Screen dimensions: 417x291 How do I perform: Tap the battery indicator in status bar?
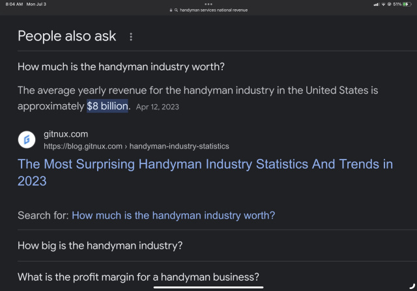point(407,5)
